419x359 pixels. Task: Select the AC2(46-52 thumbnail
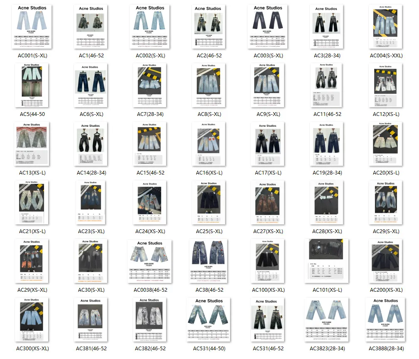point(208,27)
